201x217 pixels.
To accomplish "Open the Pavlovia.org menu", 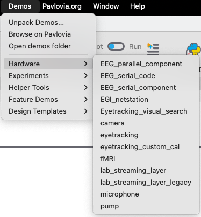I will pos(62,6).
